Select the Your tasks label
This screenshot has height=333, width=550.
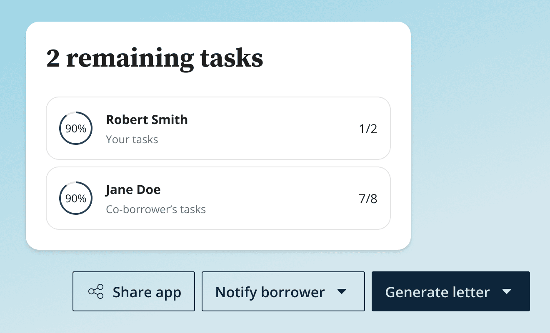click(132, 139)
